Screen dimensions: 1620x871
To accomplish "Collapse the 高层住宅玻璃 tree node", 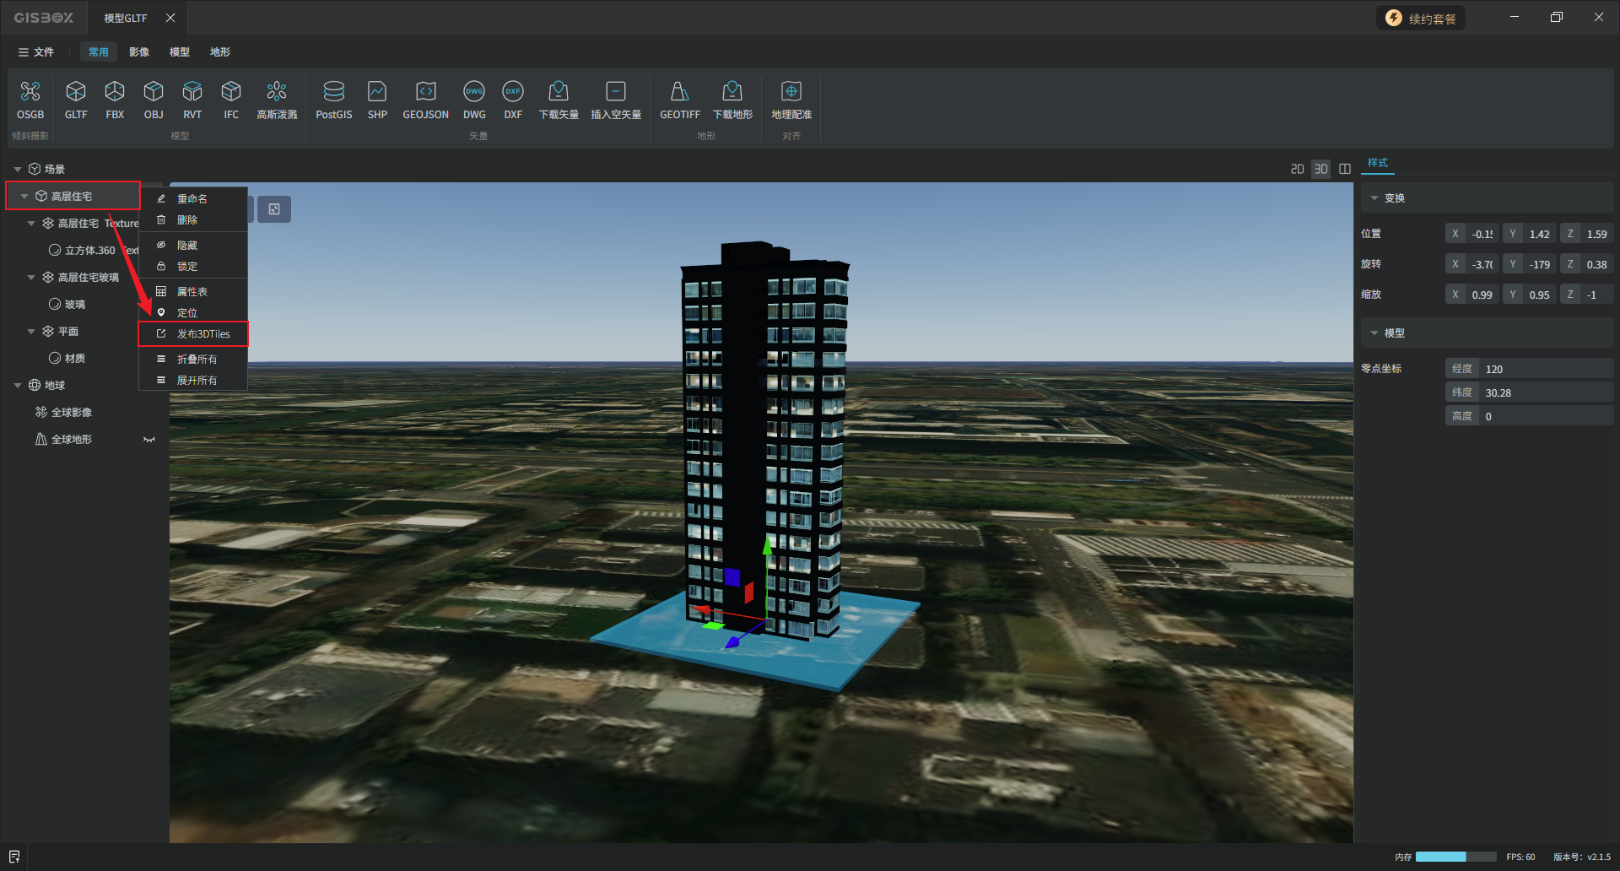I will point(31,278).
